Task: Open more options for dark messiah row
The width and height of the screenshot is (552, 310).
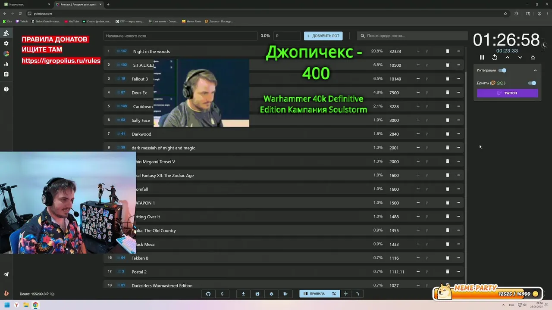Action: point(458,148)
